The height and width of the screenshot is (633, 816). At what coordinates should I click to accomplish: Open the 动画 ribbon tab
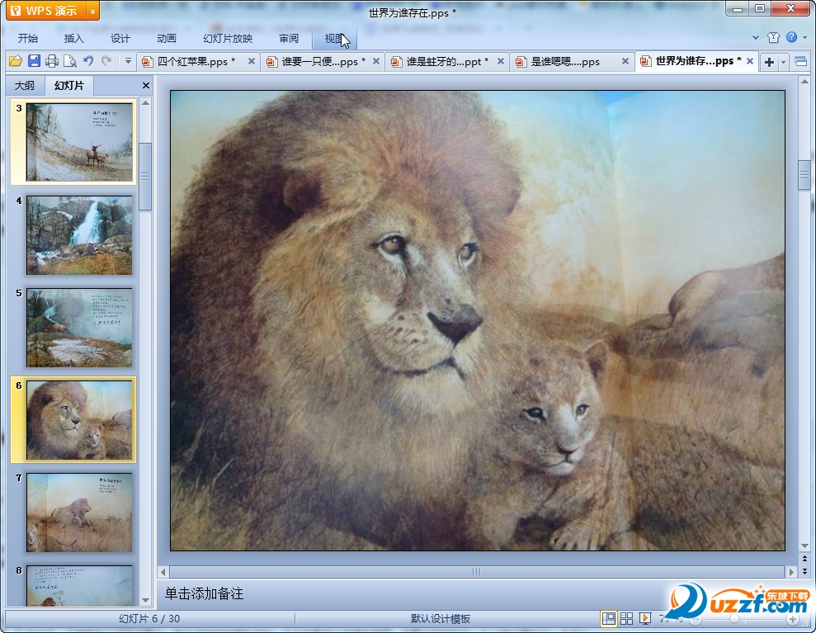tap(167, 39)
